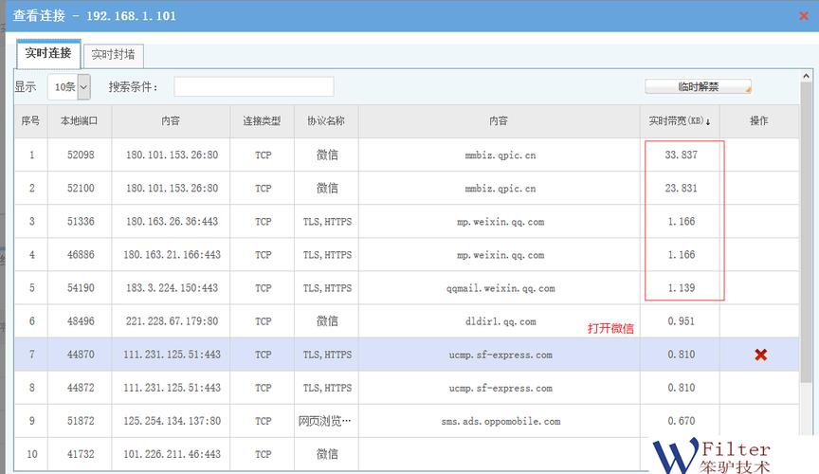Click bandwidth value 33.837
This screenshot has width=819, height=474.
(x=681, y=155)
